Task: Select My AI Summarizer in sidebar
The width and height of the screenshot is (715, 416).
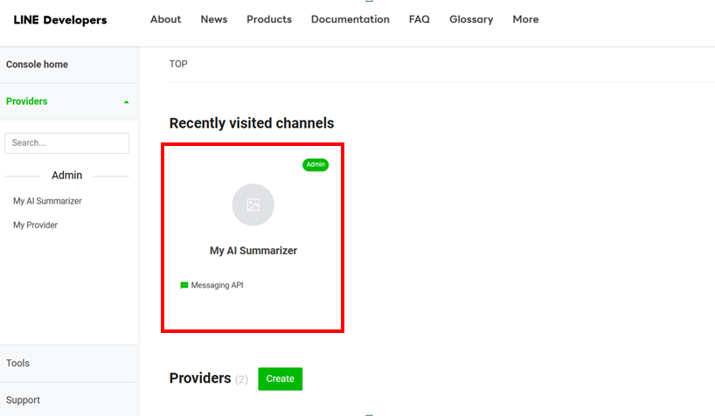Action: (x=47, y=201)
